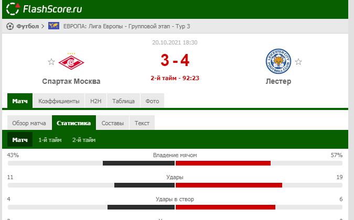Switch to the Коэффициенты tab
354x220 pixels.
coord(59,101)
